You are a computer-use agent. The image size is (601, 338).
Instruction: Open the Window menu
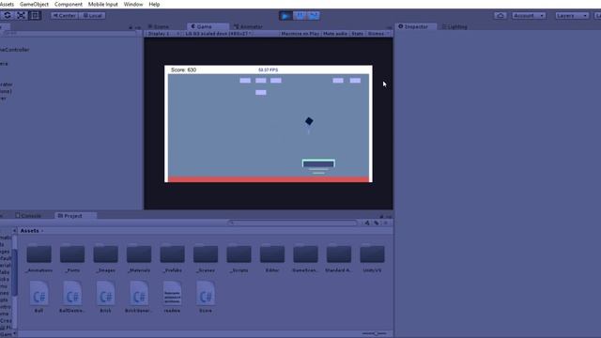click(133, 4)
